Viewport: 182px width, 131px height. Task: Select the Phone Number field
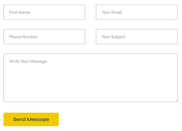point(44,37)
